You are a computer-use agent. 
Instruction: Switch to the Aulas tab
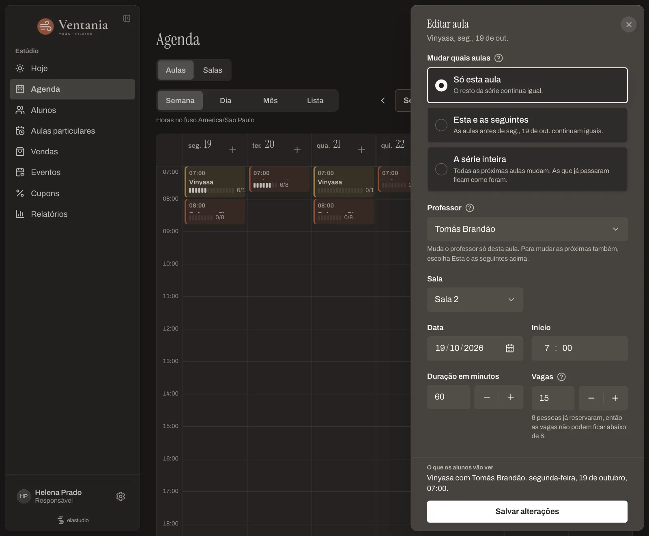pyautogui.click(x=176, y=70)
